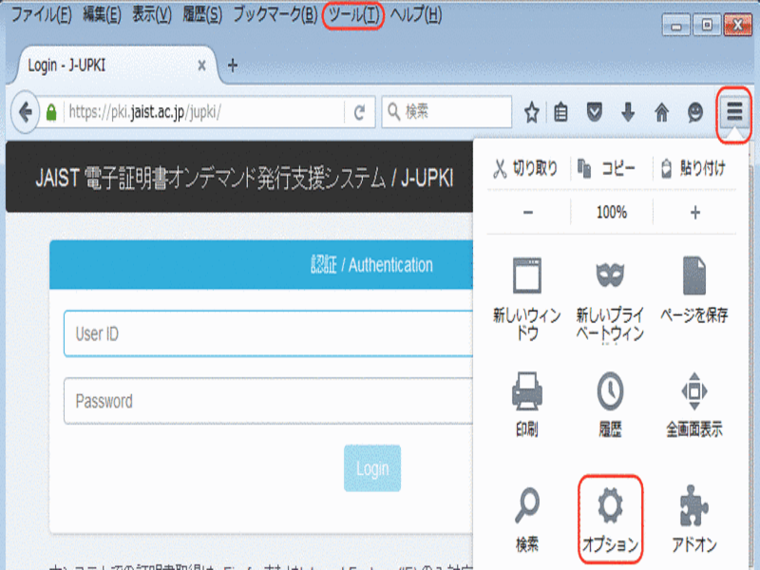
Task: Open 履歴 history clock icon
Action: 610,405
